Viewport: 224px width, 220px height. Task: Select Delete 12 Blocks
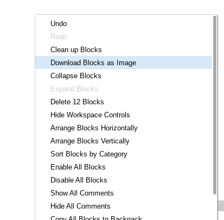[124, 102]
